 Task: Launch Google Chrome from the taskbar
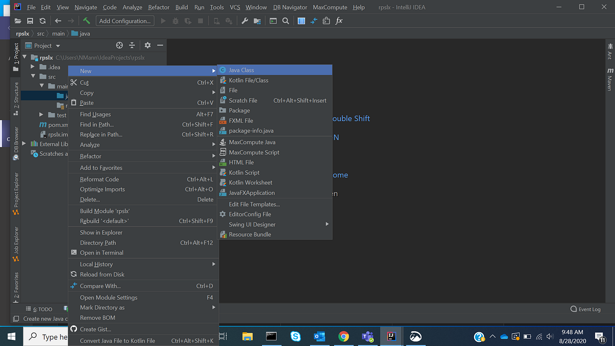tap(343, 336)
